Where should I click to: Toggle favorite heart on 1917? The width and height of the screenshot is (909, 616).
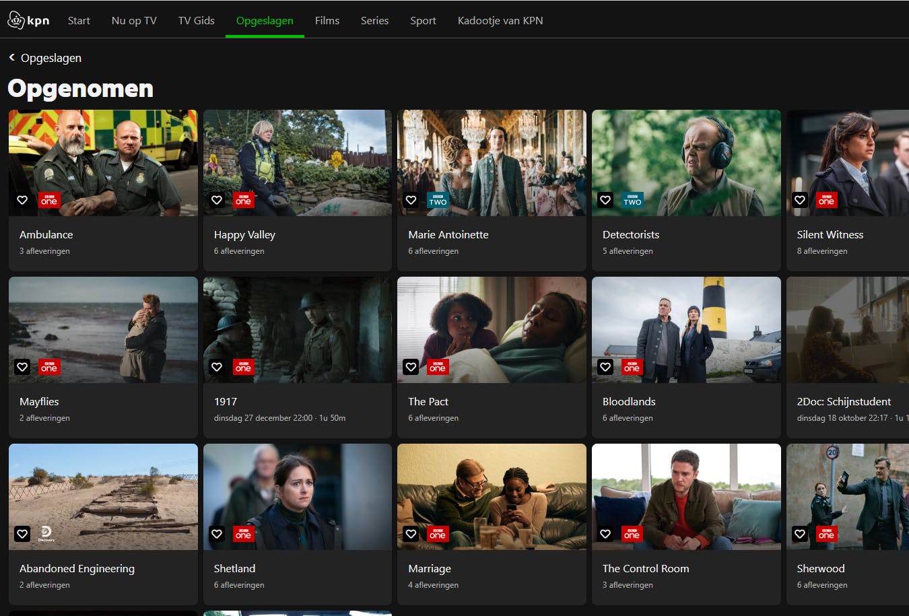217,367
